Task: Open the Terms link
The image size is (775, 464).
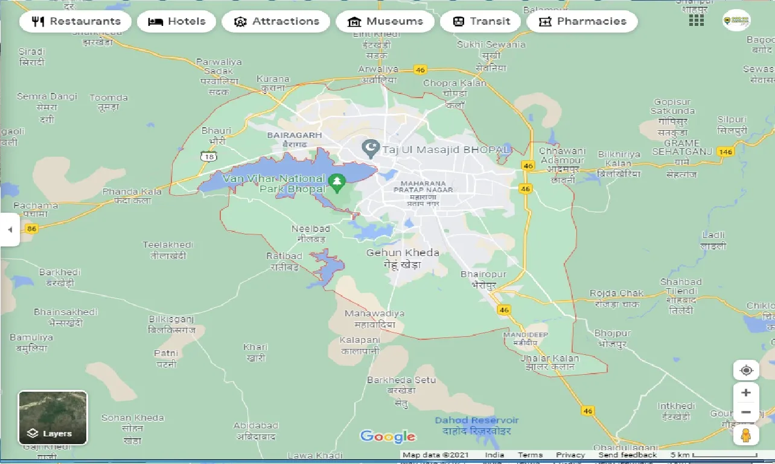Action: pyautogui.click(x=530, y=455)
